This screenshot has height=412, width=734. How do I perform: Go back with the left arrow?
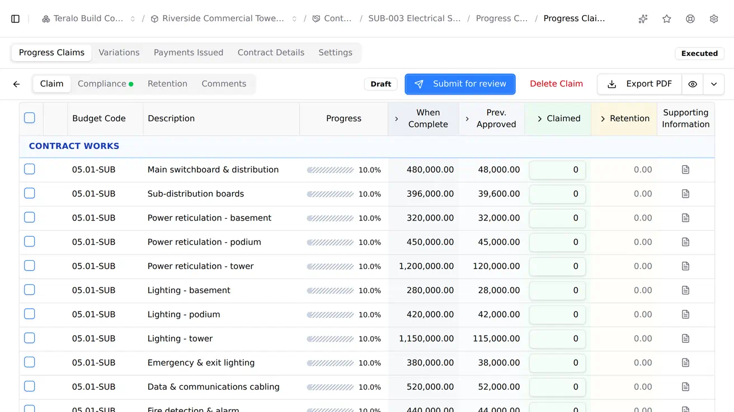click(17, 84)
